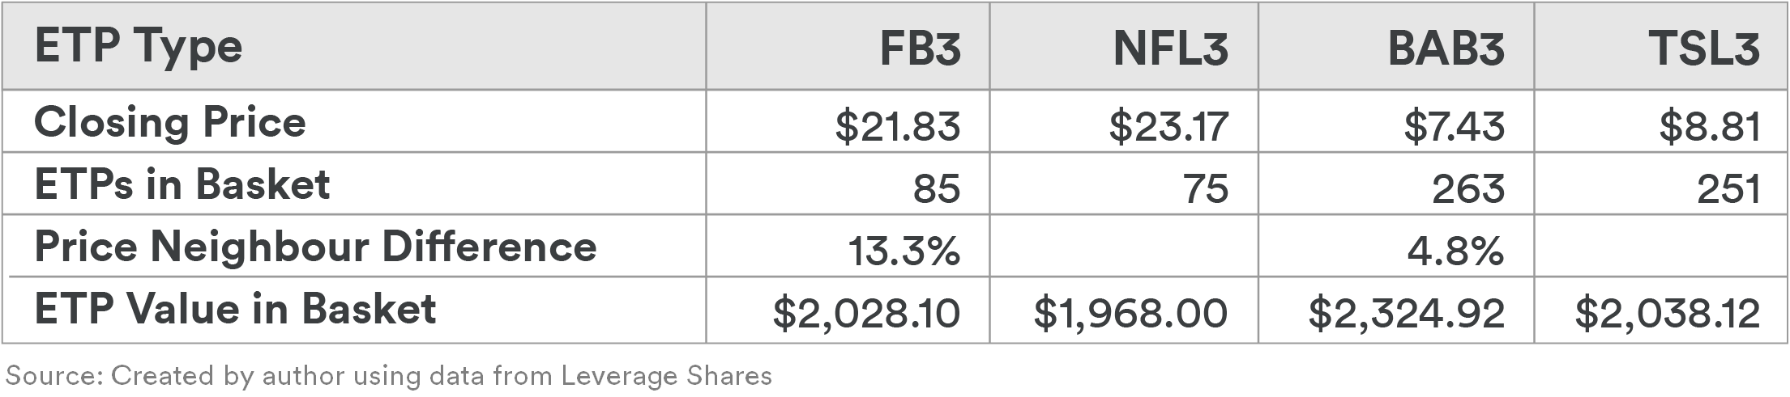Click the Closing Price row label

(x=170, y=123)
